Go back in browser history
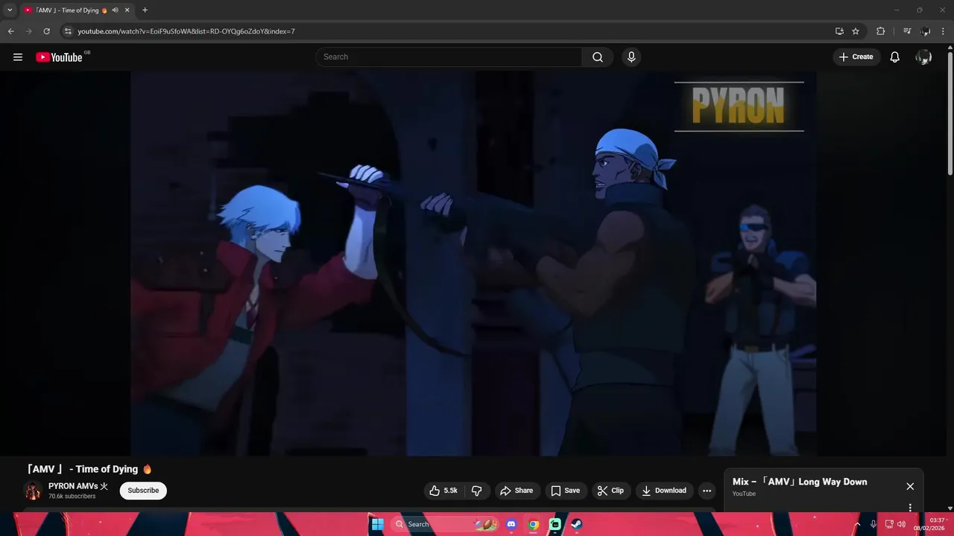 tap(11, 31)
